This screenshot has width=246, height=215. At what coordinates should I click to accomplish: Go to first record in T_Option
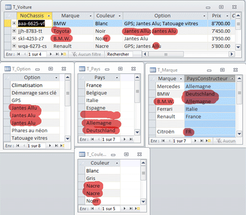[x=18, y=145]
